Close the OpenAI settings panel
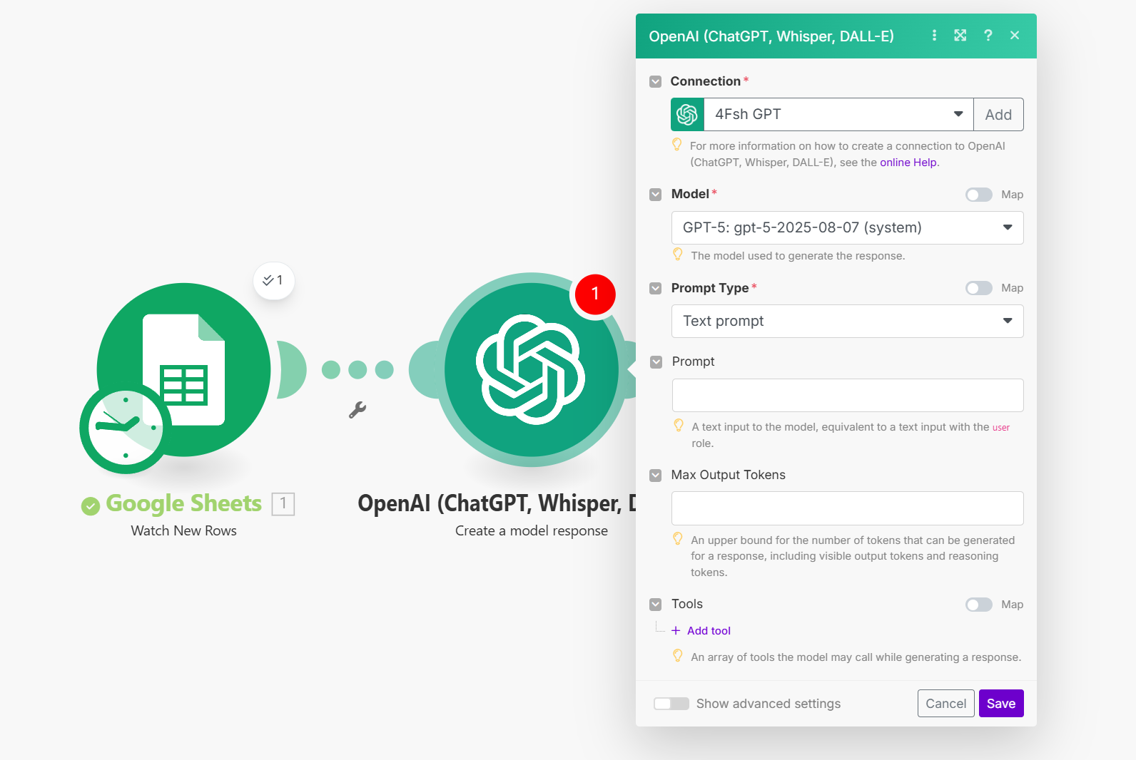The width and height of the screenshot is (1136, 760). pos(1015,35)
